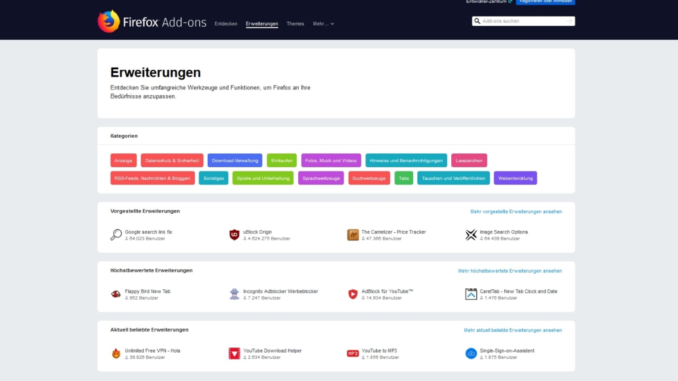Screen dimensions: 678x381
Task: Select the Anzeige category
Action: 123,160
